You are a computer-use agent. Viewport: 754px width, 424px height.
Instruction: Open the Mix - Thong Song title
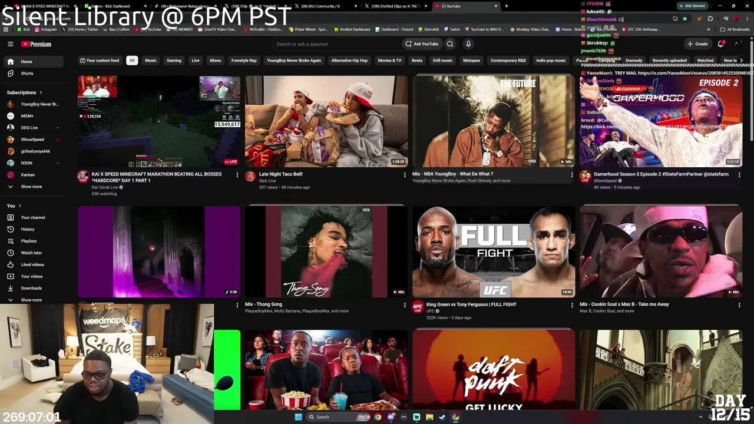click(263, 304)
